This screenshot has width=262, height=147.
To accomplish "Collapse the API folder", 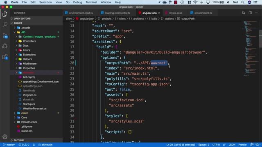I will 36,32.
